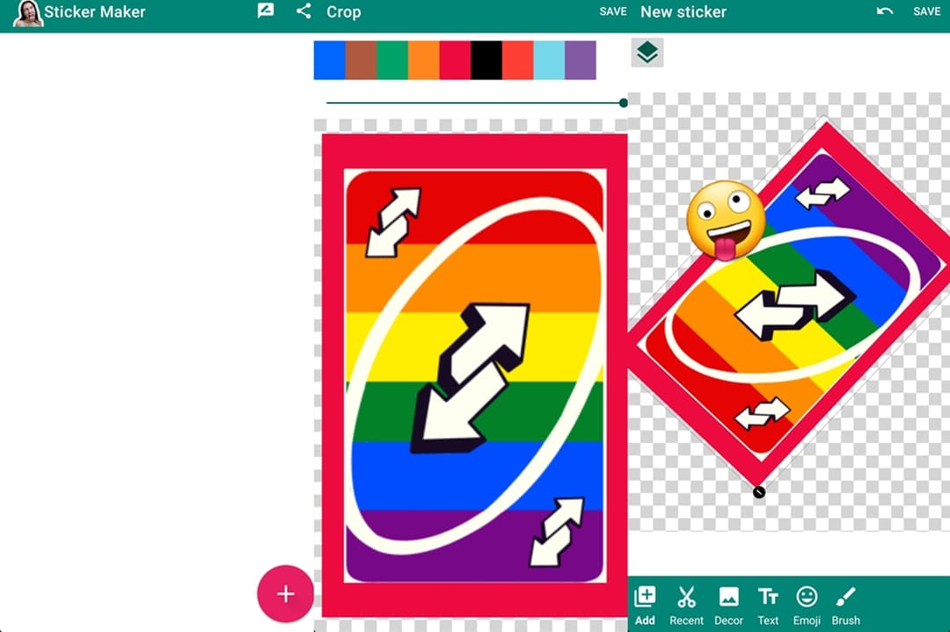Screen dimensions: 950x632
Task: Select the Brush tool
Action: click(845, 606)
